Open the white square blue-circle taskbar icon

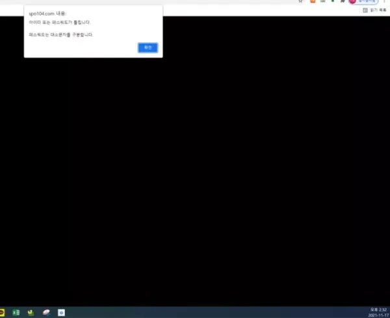tap(62, 313)
